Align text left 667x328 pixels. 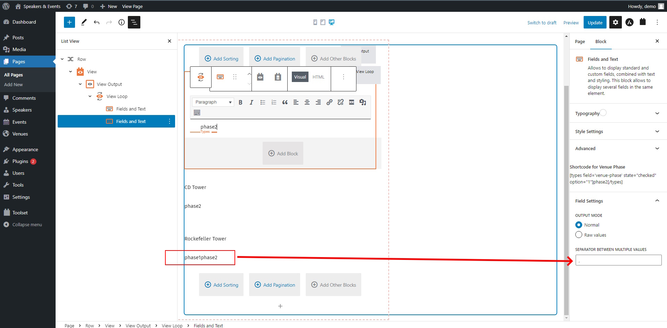tap(296, 102)
